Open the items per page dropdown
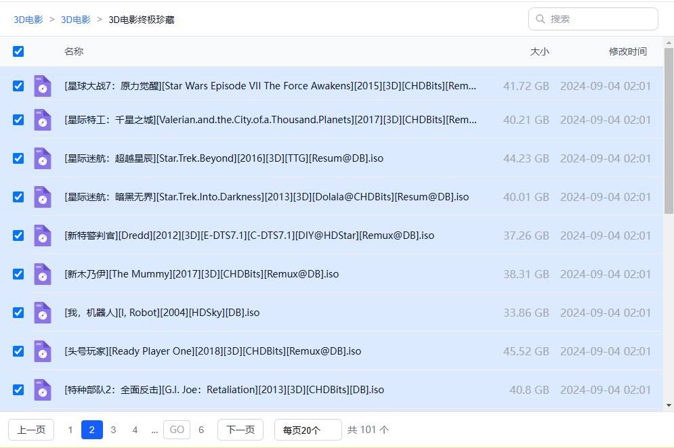The image size is (674, 448). pyautogui.click(x=308, y=430)
